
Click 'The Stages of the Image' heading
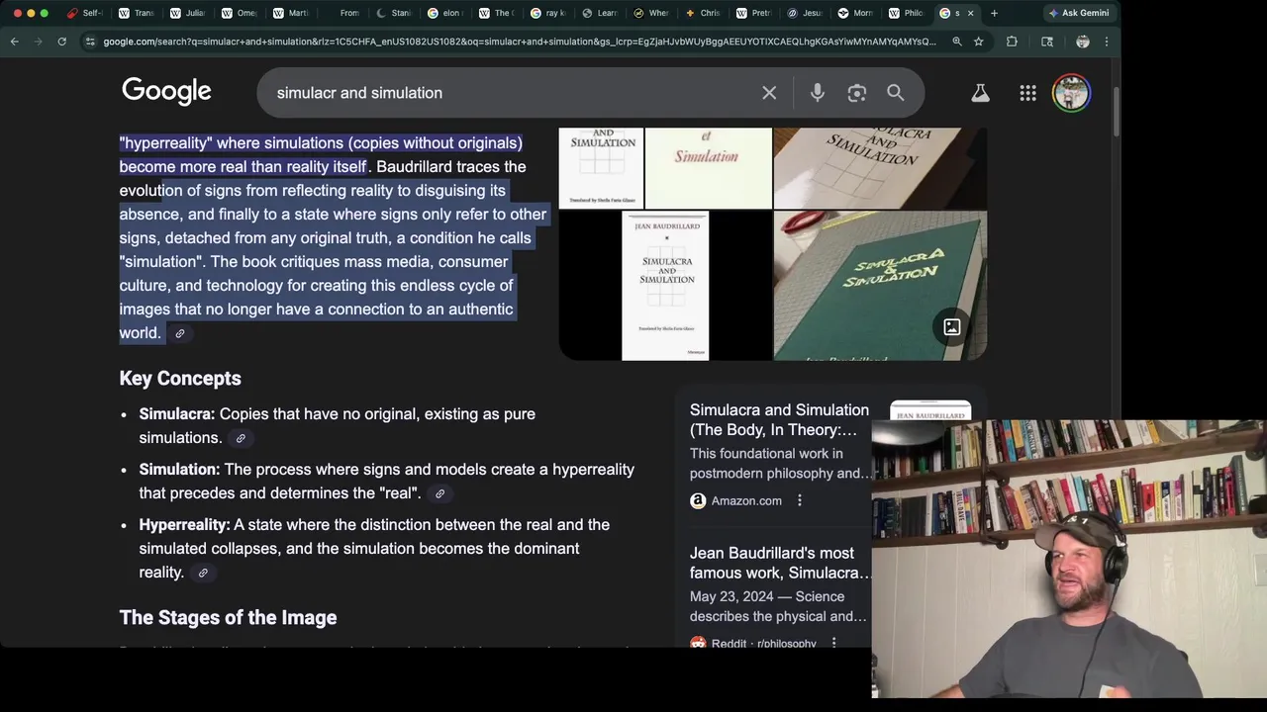click(x=228, y=618)
